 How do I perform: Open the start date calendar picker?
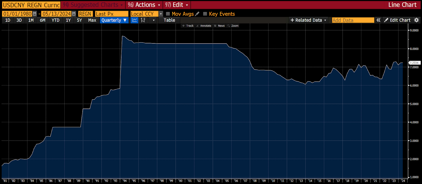pyautogui.click(x=35, y=14)
